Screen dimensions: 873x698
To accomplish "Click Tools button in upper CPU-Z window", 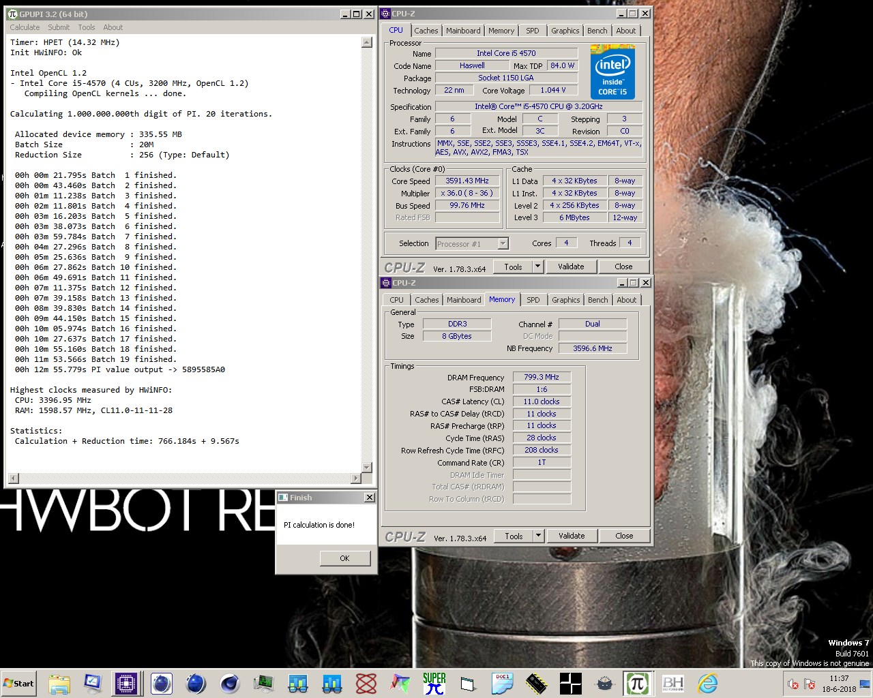I will coord(513,267).
